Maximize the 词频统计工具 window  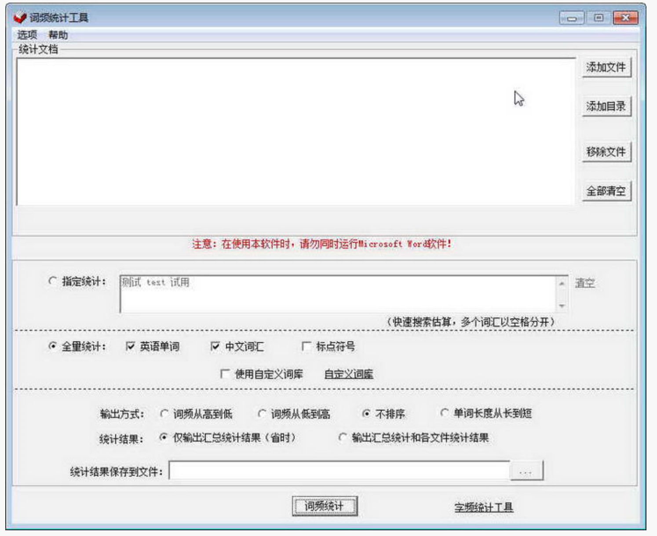[x=599, y=18]
